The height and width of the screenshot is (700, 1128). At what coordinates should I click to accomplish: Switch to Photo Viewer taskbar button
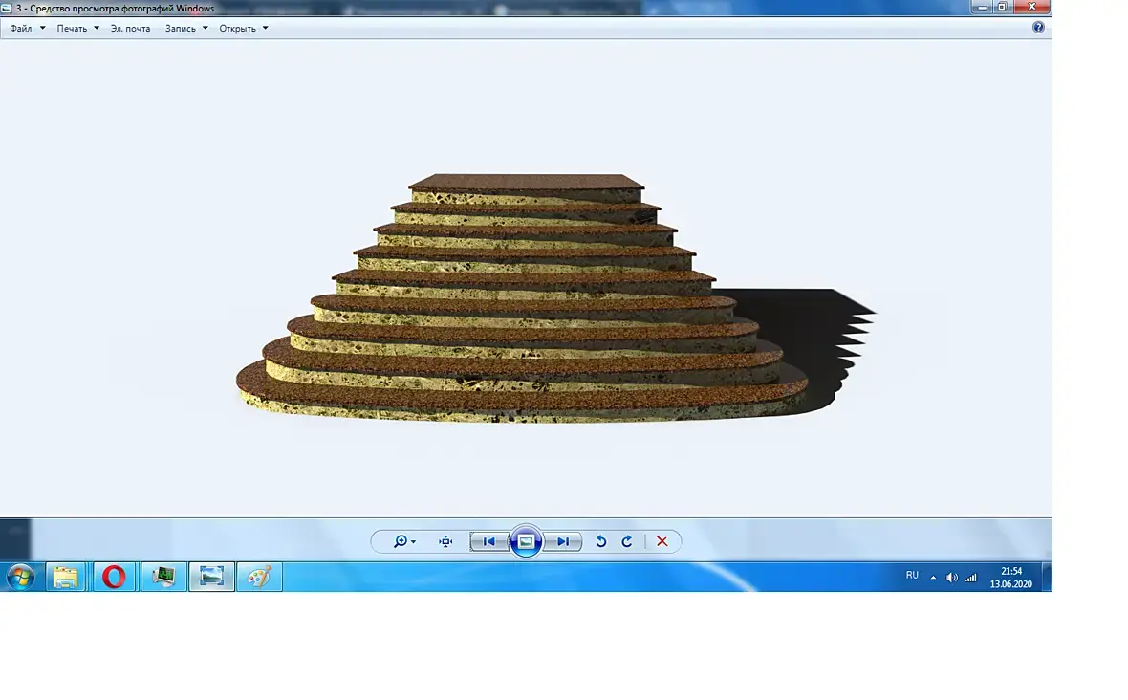pyautogui.click(x=211, y=577)
